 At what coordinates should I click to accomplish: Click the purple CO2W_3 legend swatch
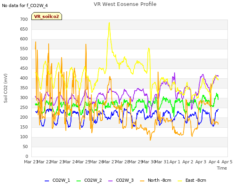110,181
